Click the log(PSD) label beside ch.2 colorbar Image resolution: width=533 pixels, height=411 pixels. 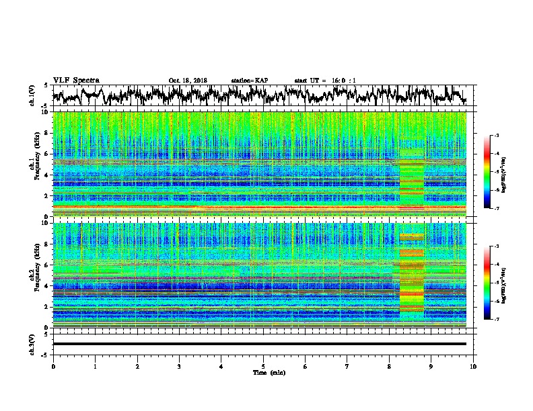[503, 285]
